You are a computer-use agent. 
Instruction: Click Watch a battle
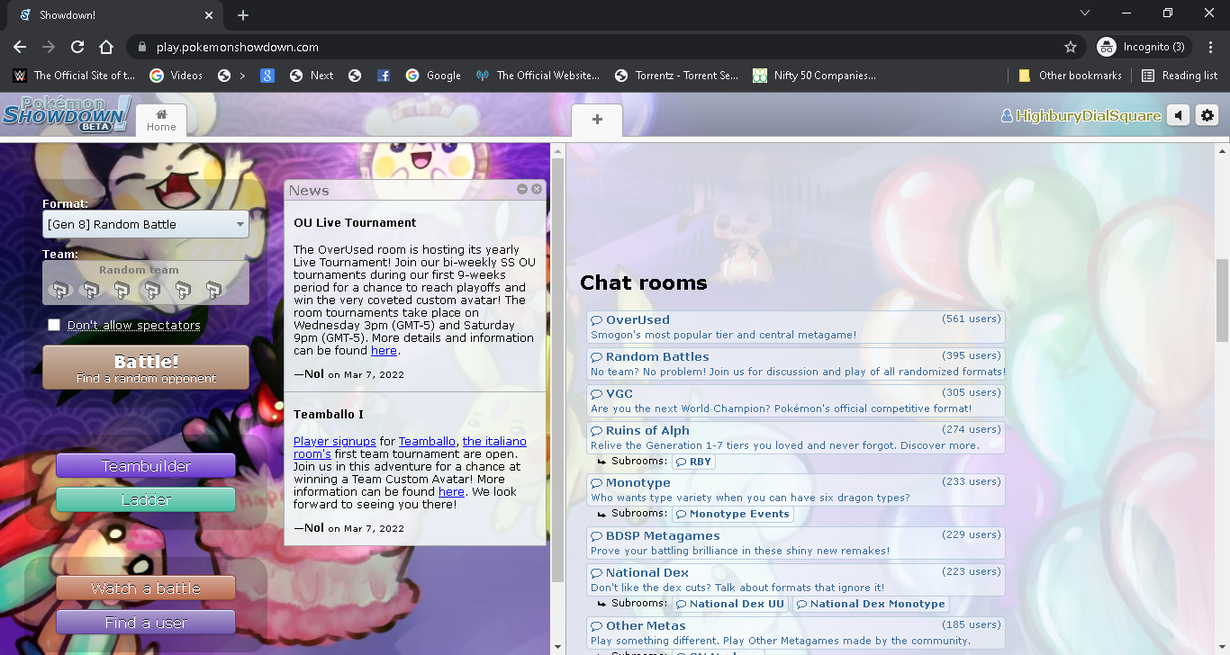(x=146, y=588)
